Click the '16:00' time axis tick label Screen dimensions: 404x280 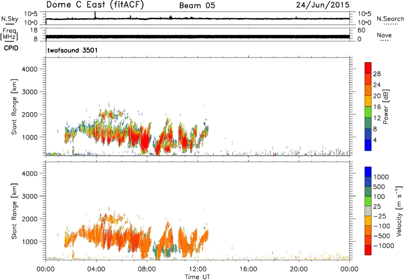(x=248, y=269)
